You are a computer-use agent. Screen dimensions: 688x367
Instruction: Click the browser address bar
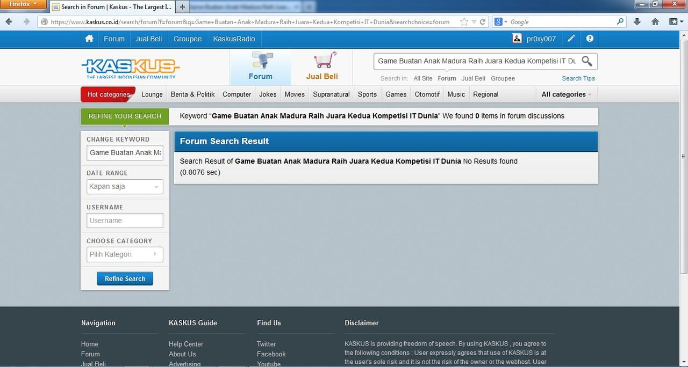(x=250, y=22)
